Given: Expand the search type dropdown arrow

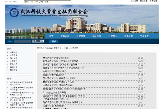Looking at the screenshot, I should 42,41.
